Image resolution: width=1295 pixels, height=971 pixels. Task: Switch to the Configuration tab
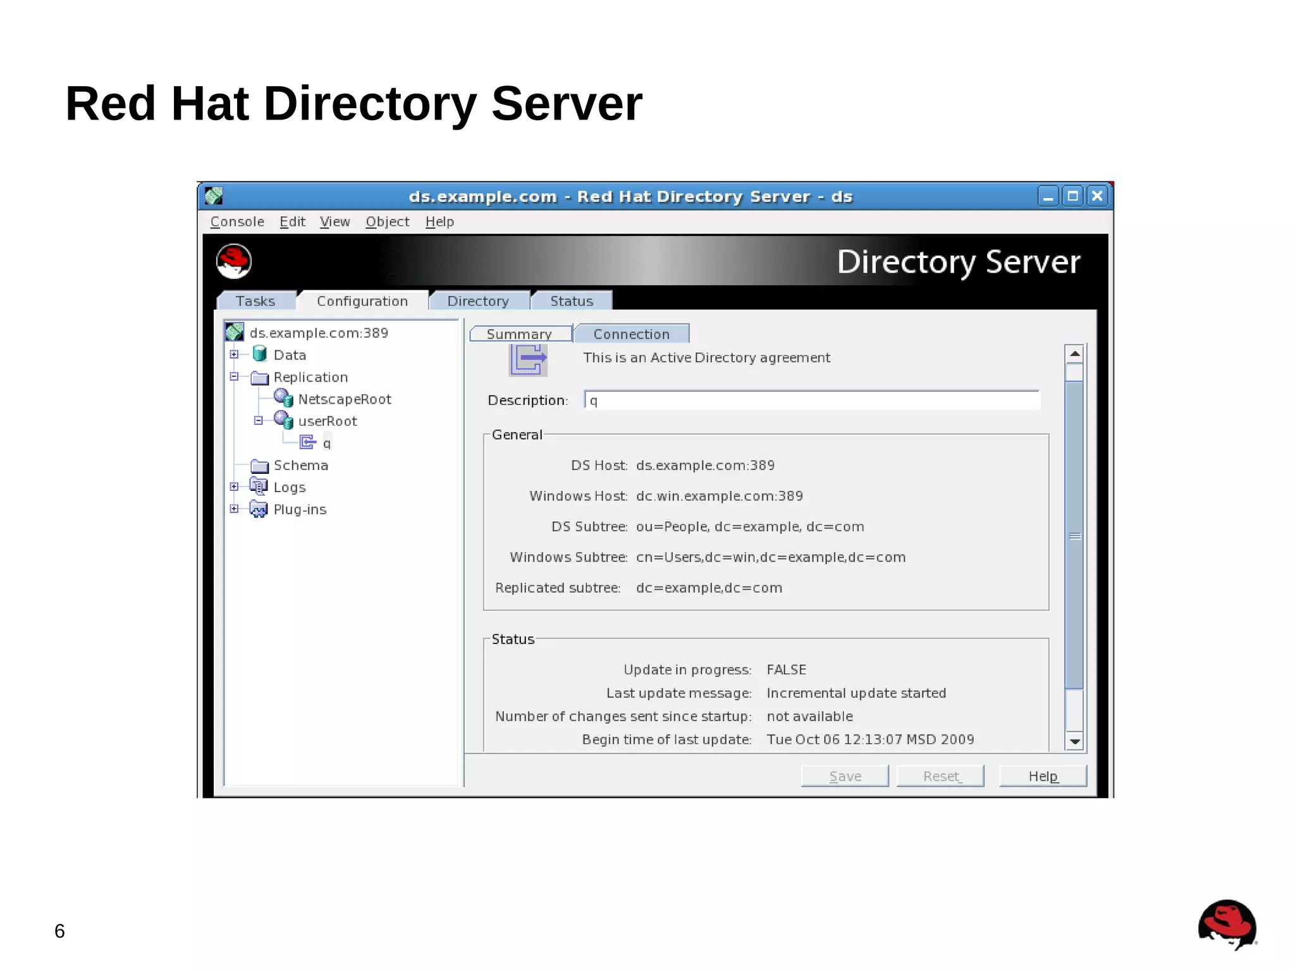point(362,301)
